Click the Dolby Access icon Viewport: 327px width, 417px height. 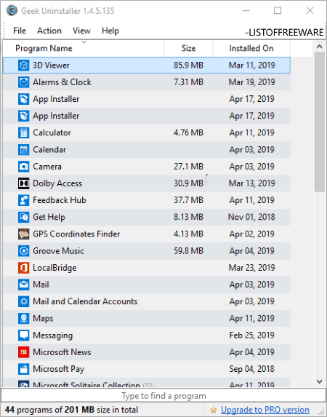point(24,183)
